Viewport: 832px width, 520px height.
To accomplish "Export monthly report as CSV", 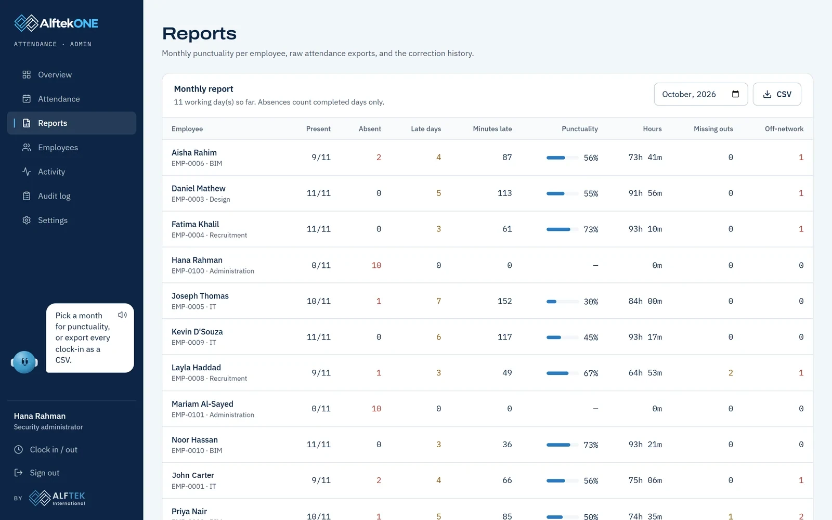I will (777, 94).
